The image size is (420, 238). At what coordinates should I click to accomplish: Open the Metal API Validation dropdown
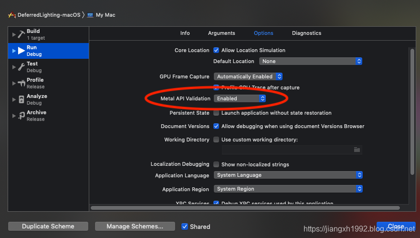[x=240, y=98]
